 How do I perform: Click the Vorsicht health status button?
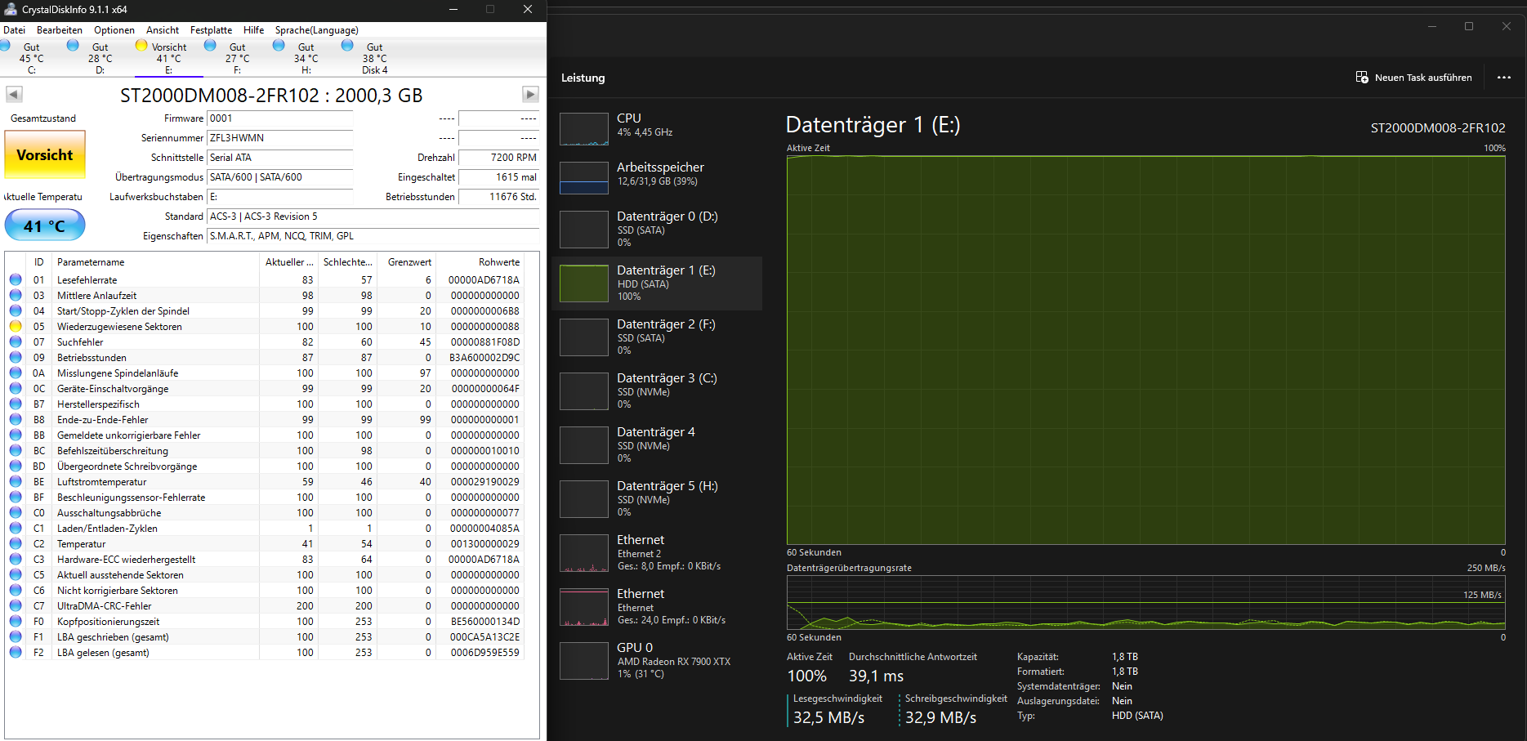coord(45,154)
